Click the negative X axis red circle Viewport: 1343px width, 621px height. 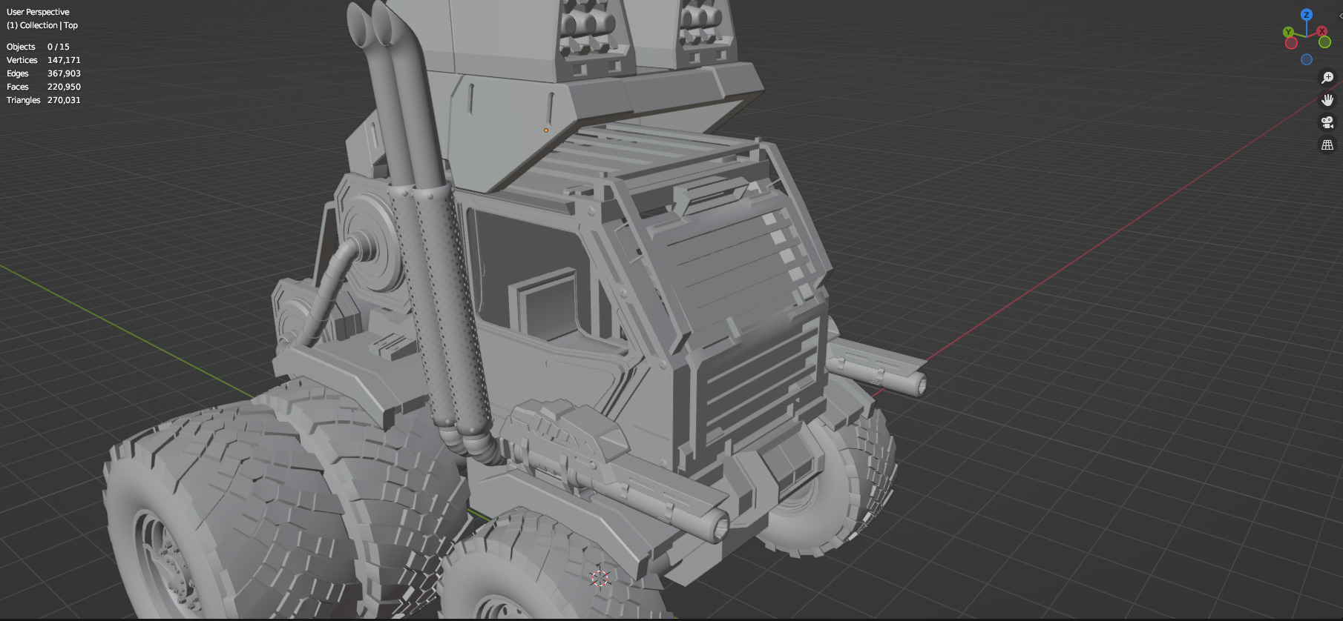[1292, 43]
